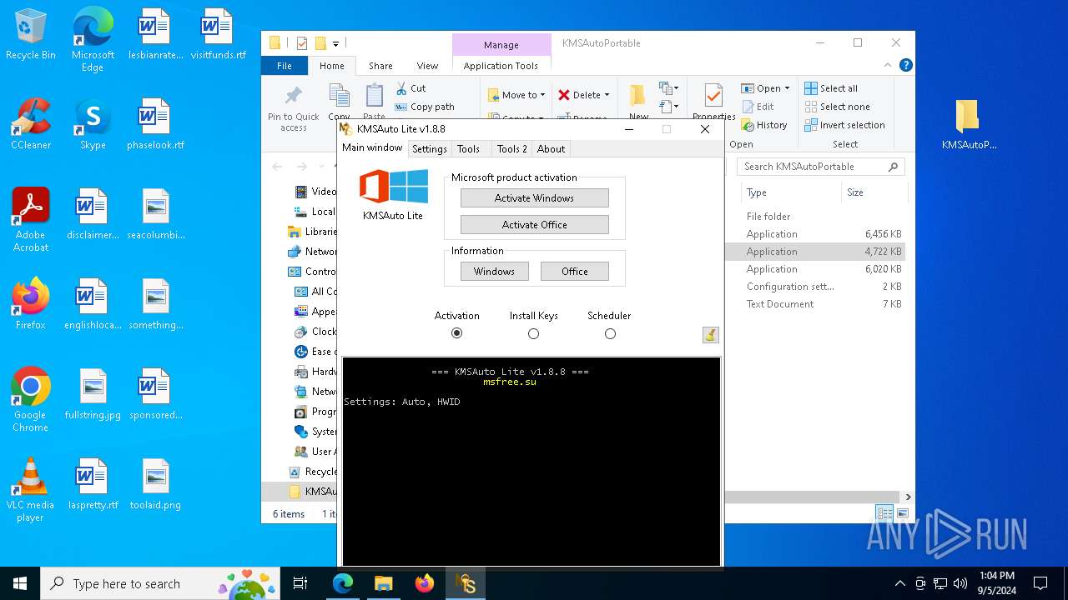Viewport: 1068px width, 600px height.
Task: Click the Cut scissors icon
Action: pyautogui.click(x=401, y=88)
